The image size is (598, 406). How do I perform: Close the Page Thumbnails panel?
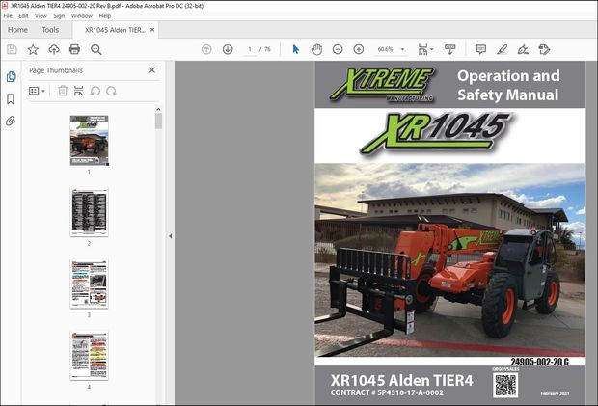(151, 70)
